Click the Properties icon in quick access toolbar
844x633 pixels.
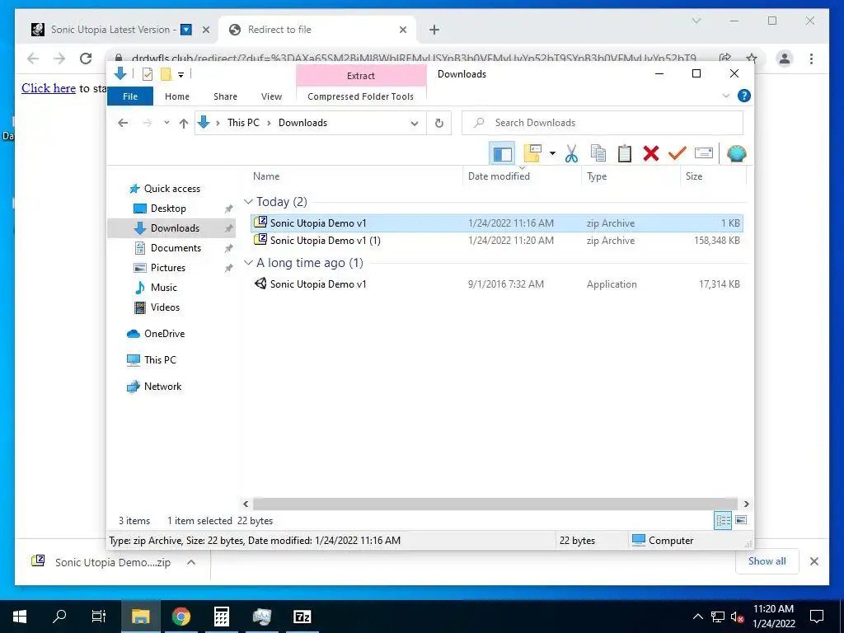pyautogui.click(x=147, y=74)
